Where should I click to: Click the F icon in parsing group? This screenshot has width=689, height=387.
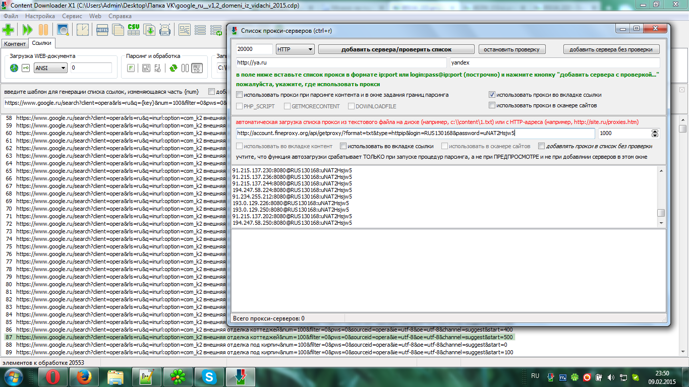click(131, 68)
